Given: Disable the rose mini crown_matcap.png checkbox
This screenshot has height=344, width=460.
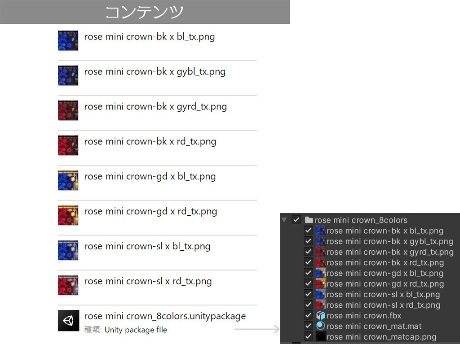Looking at the screenshot, I should pos(308,337).
